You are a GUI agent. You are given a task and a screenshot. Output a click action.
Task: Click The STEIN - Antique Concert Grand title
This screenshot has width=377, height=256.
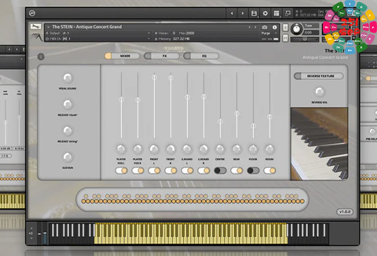pyautogui.click(x=87, y=27)
